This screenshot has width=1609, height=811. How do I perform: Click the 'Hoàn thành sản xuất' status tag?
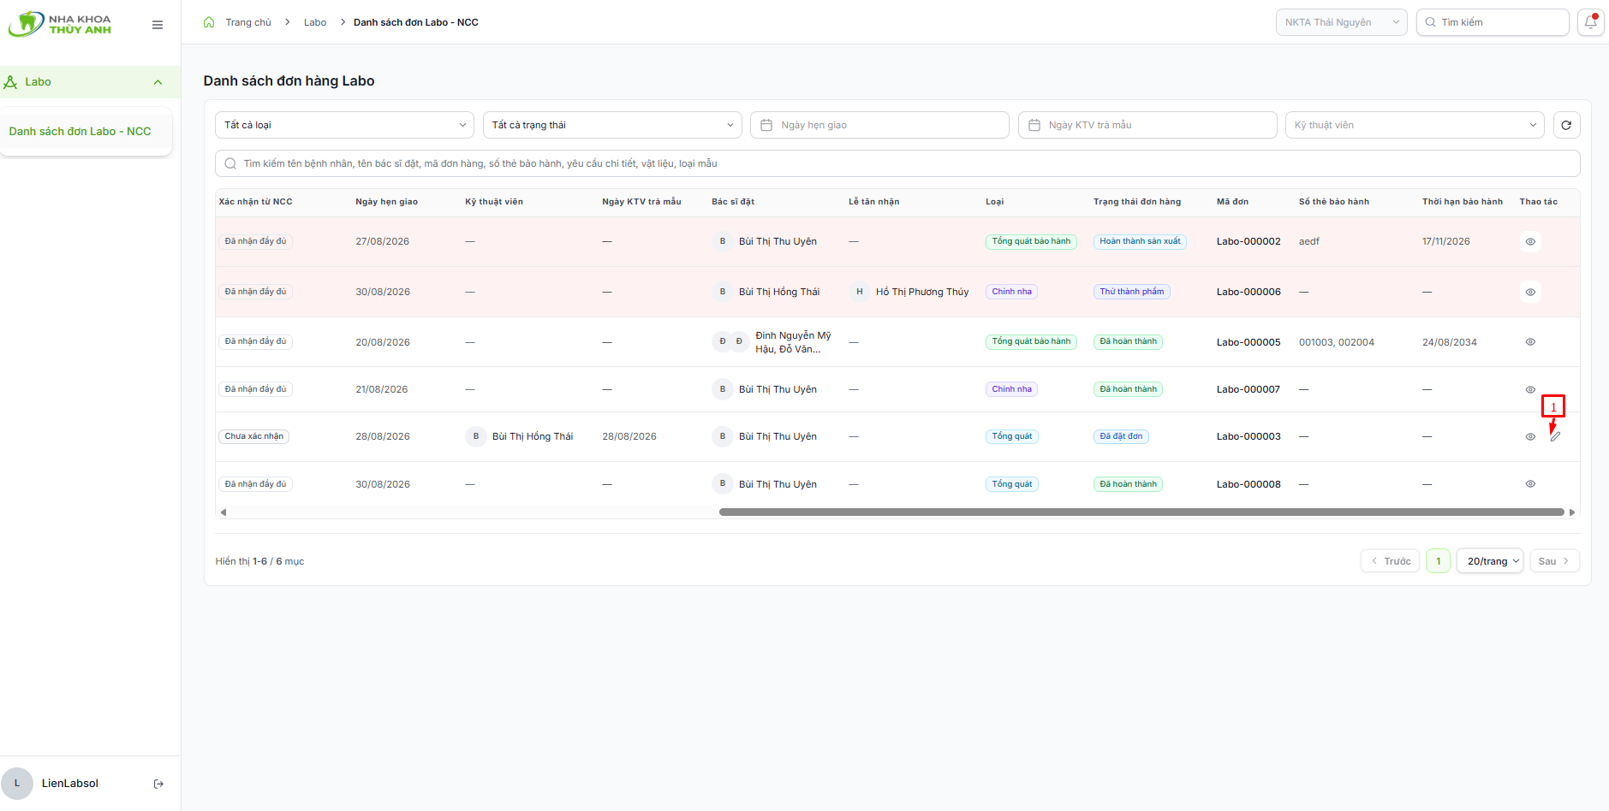pyautogui.click(x=1140, y=241)
